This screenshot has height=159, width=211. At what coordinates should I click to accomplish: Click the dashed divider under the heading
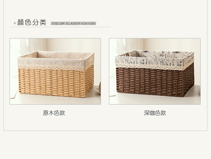point(61,27)
